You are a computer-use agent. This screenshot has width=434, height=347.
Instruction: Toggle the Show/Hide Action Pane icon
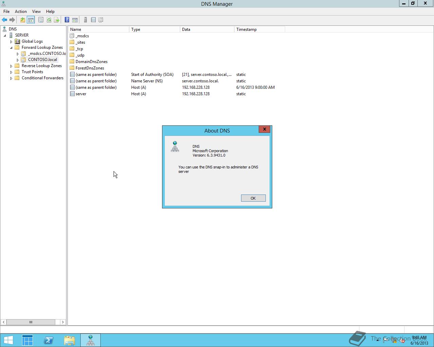[x=75, y=20]
